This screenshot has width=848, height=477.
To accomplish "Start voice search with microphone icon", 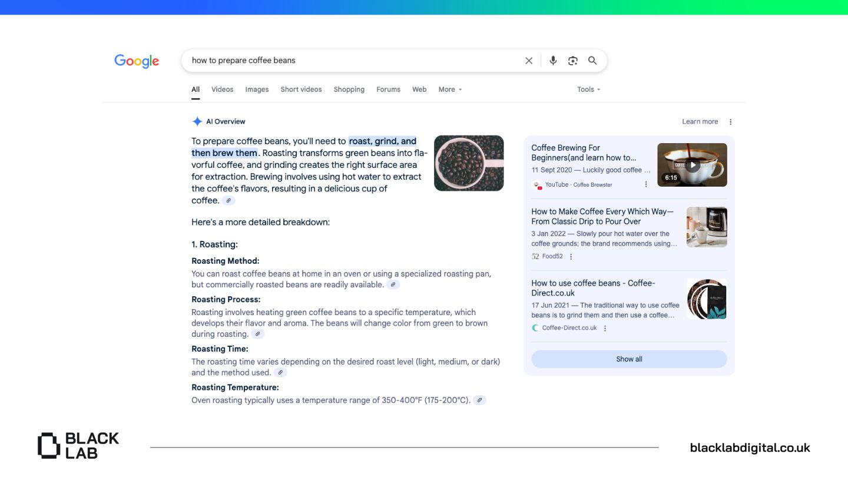I will [553, 61].
